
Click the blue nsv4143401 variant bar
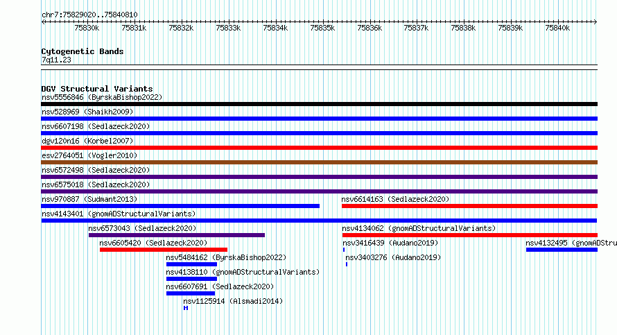click(x=319, y=221)
